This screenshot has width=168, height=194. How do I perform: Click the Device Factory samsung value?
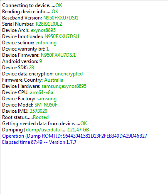(47, 99)
